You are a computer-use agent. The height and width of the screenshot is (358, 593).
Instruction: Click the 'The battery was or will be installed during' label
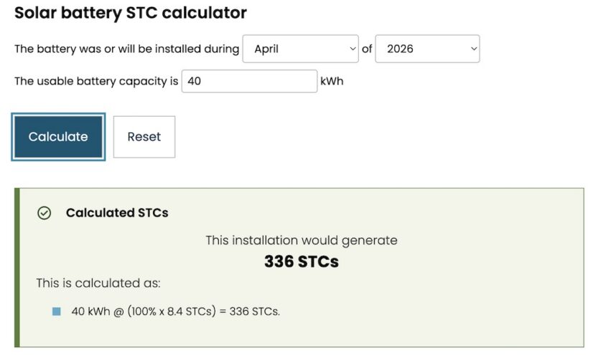(126, 49)
